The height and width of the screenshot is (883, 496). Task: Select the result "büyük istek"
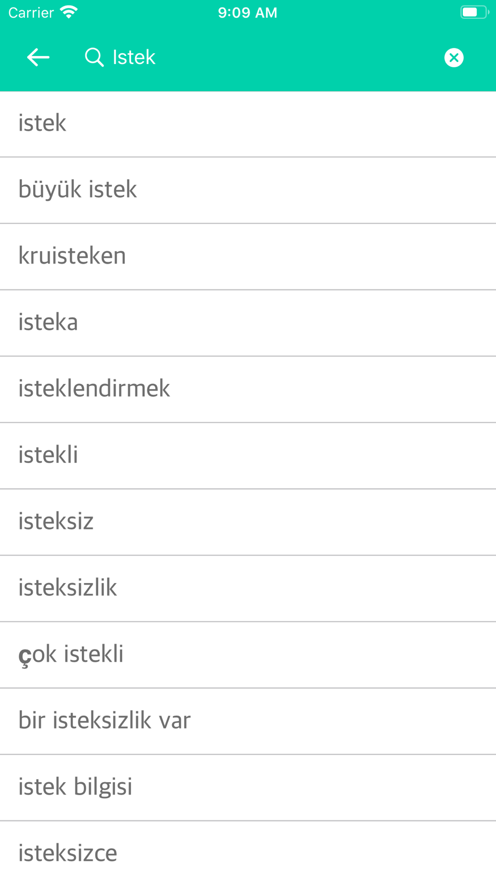click(248, 190)
